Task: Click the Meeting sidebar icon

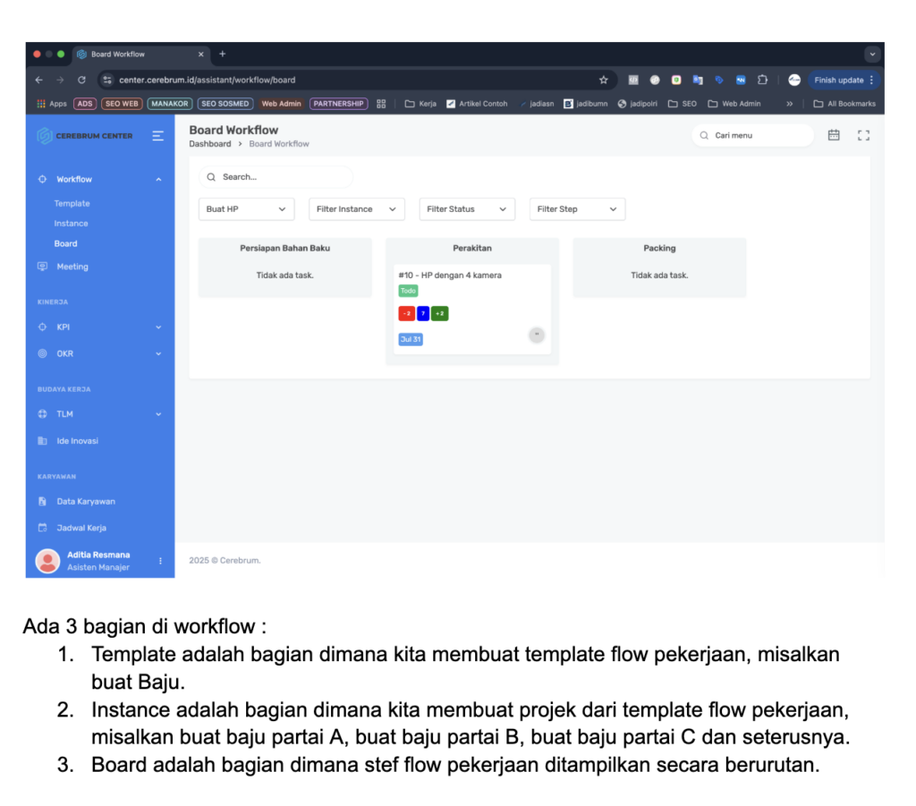Action: click(42, 267)
